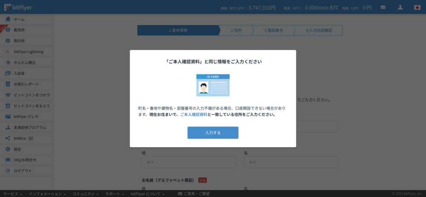
Task: Click the ご意見・ご要望 feedback link
Action: point(193,194)
